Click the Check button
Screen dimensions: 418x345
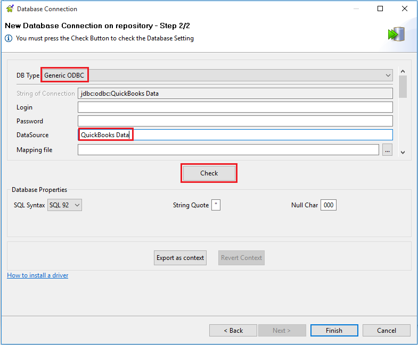click(x=209, y=173)
